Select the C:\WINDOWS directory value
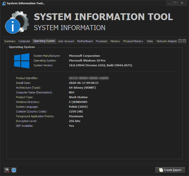Image resolution: width=189 pixels, height=176 pixels. [x=78, y=102]
